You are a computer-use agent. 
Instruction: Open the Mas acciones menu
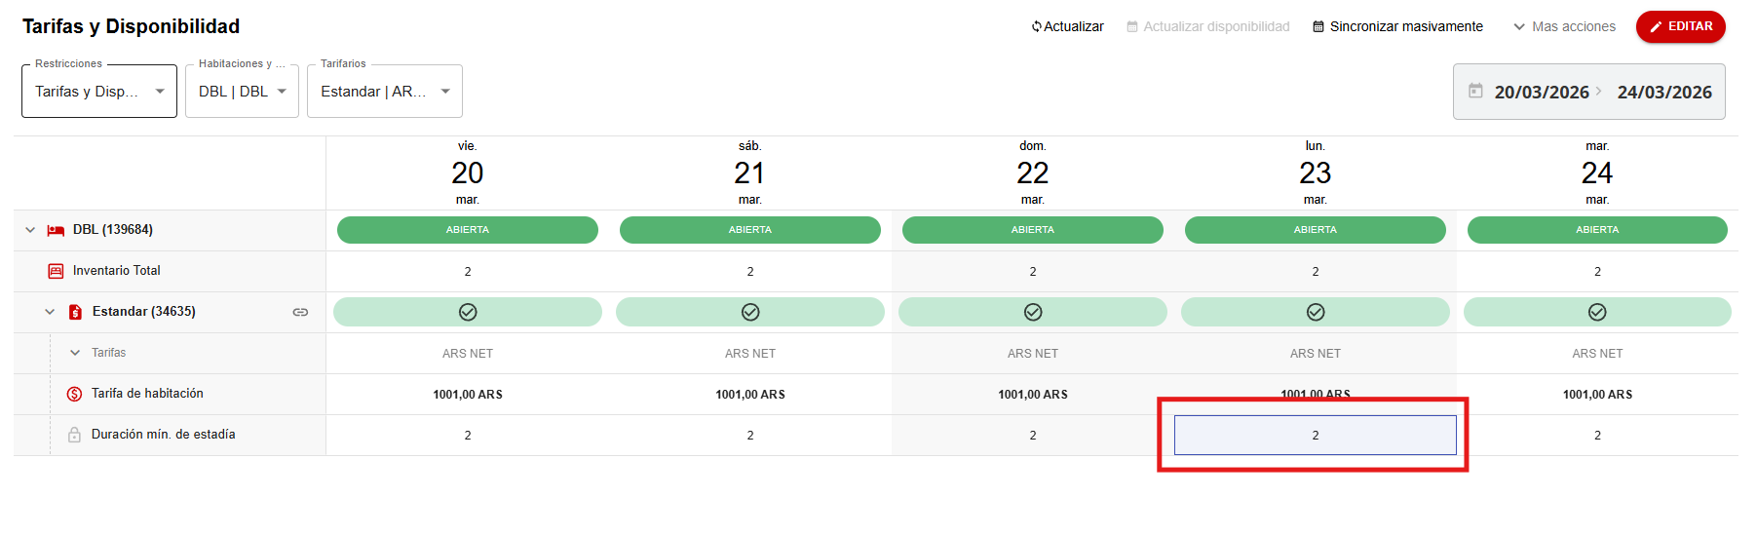click(1564, 26)
